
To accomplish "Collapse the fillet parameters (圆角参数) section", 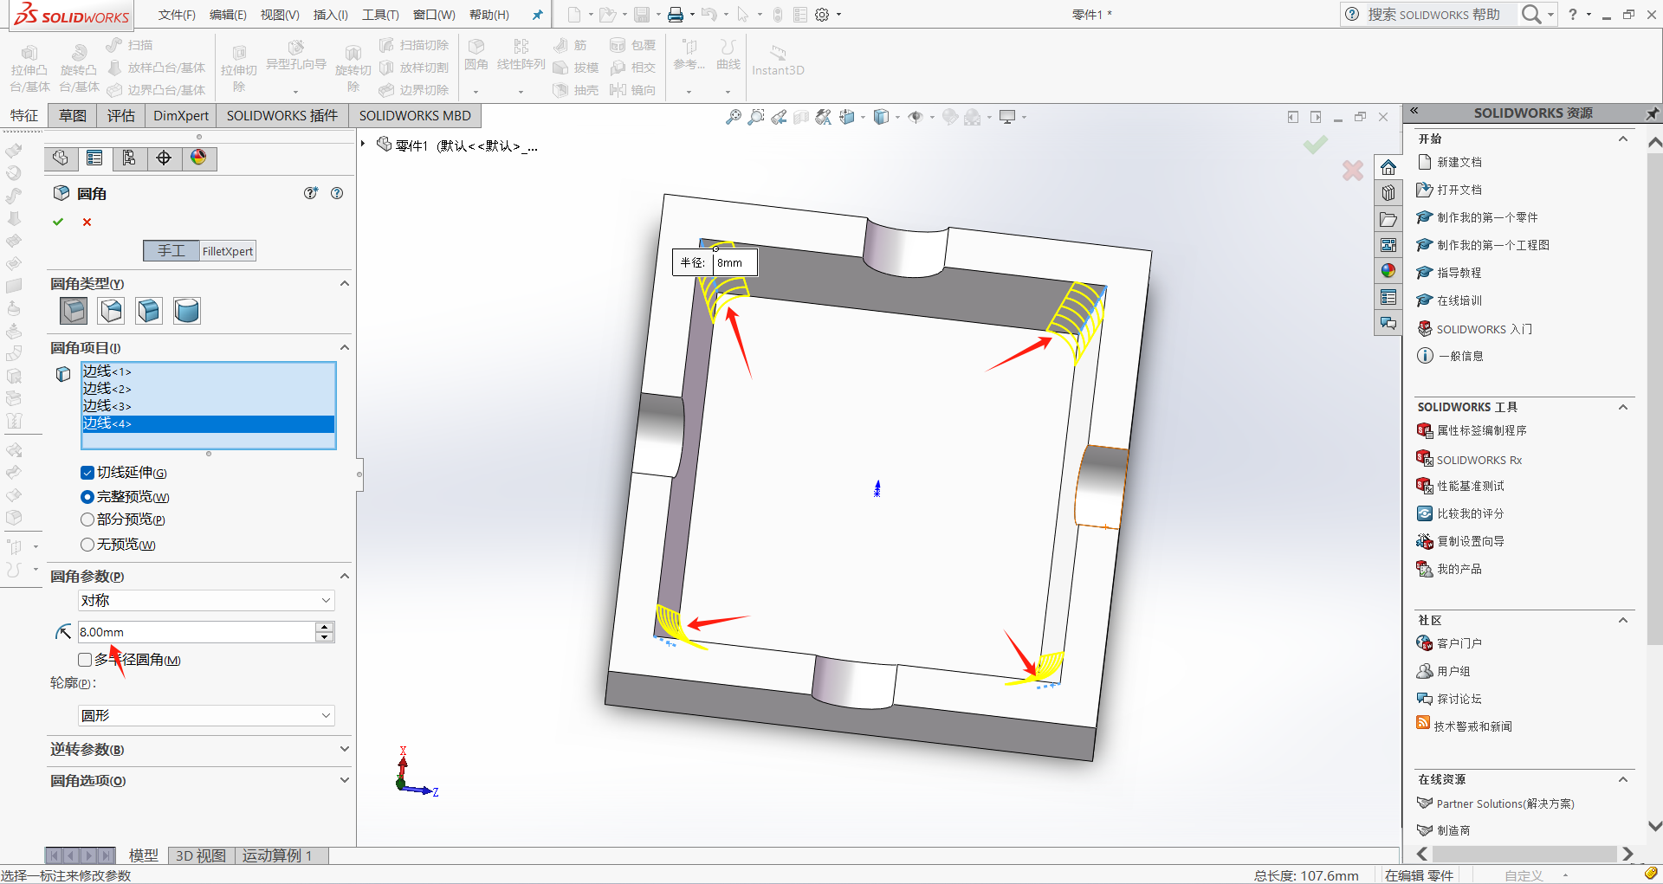I will coord(344,576).
